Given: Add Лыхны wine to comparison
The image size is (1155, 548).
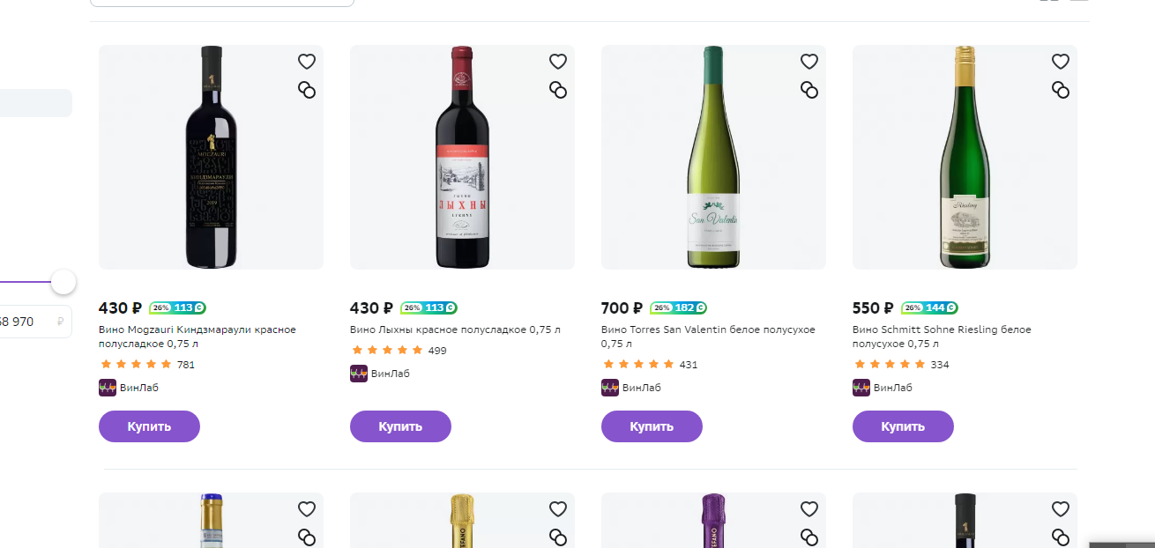Looking at the screenshot, I should tap(558, 89).
